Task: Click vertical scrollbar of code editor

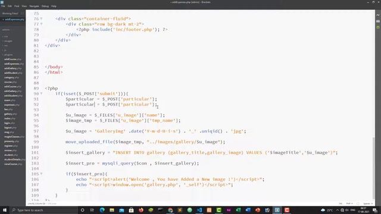Action: [x=374, y=168]
